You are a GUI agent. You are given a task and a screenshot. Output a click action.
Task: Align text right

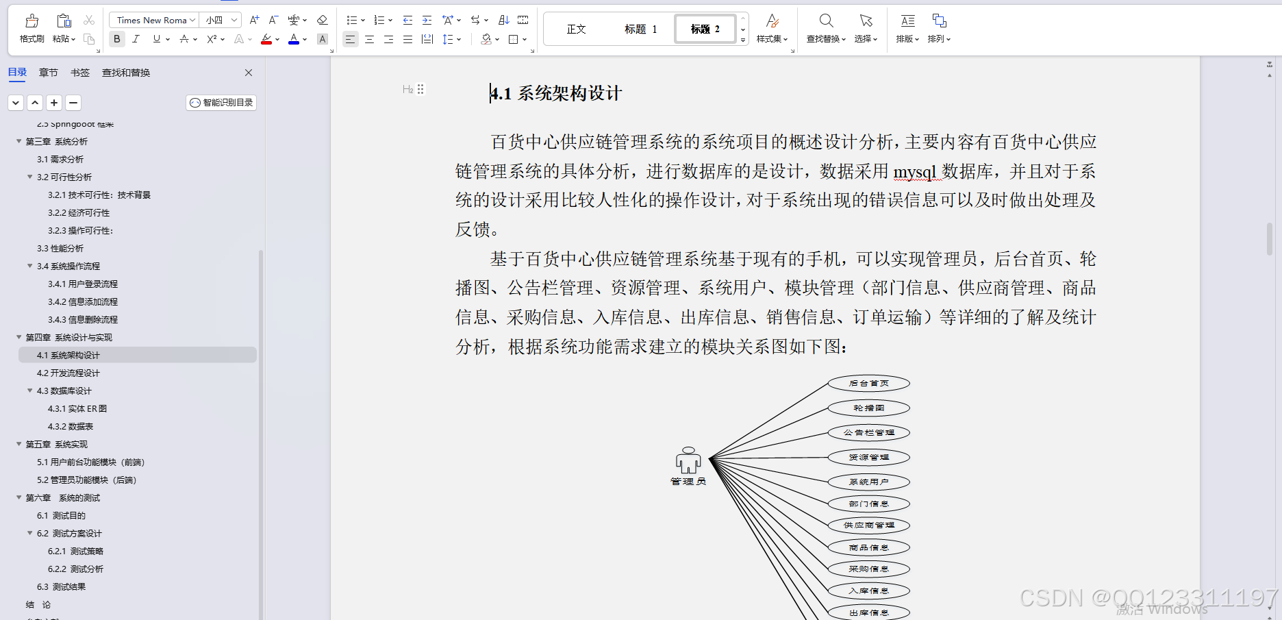pyautogui.click(x=388, y=39)
